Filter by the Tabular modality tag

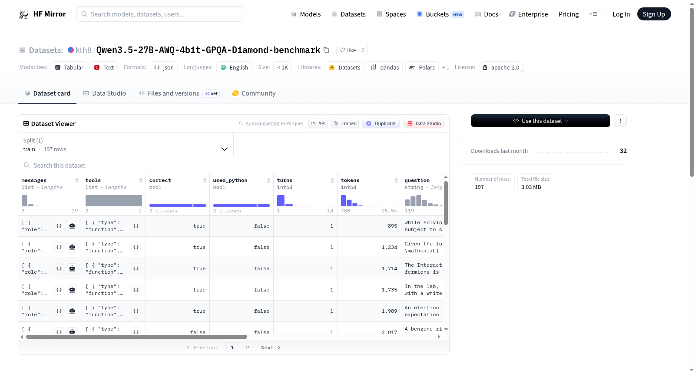pyautogui.click(x=69, y=67)
